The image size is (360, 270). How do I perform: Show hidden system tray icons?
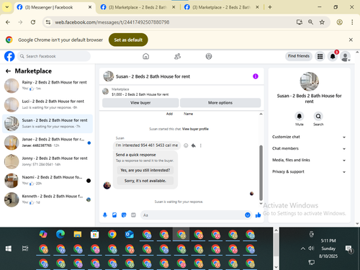tap(303, 248)
